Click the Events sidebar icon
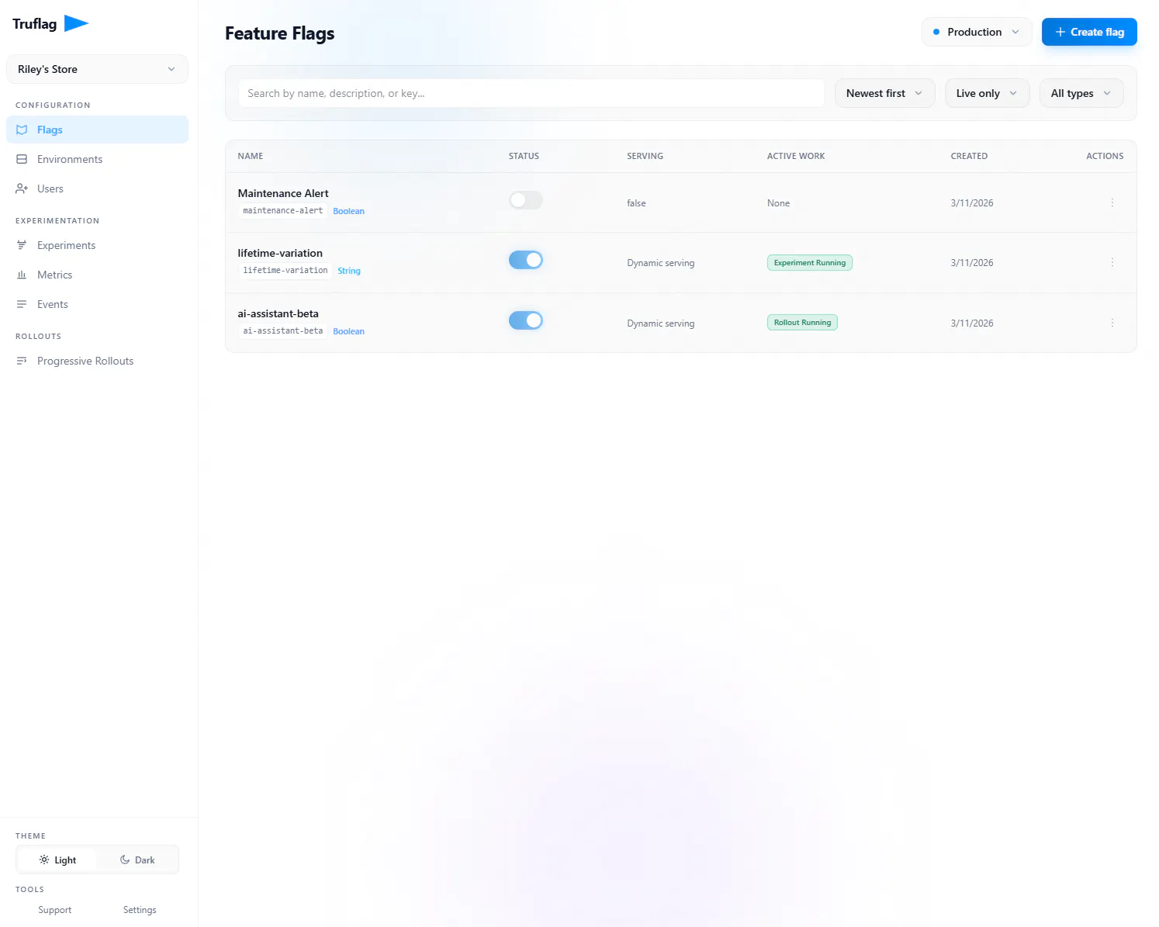 coord(22,304)
